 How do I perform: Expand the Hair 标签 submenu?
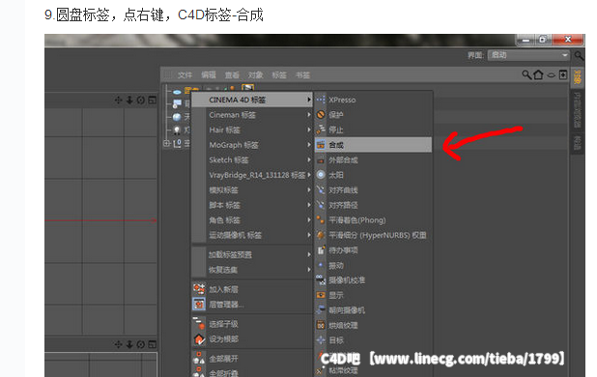point(252,130)
